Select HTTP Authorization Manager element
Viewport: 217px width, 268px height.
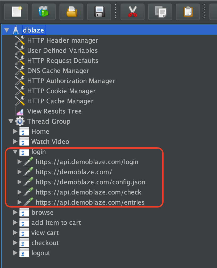point(71,81)
